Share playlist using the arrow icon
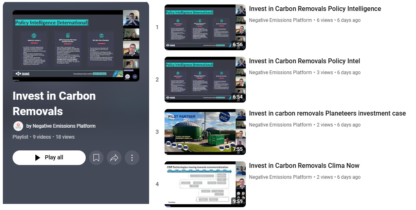 click(x=114, y=158)
